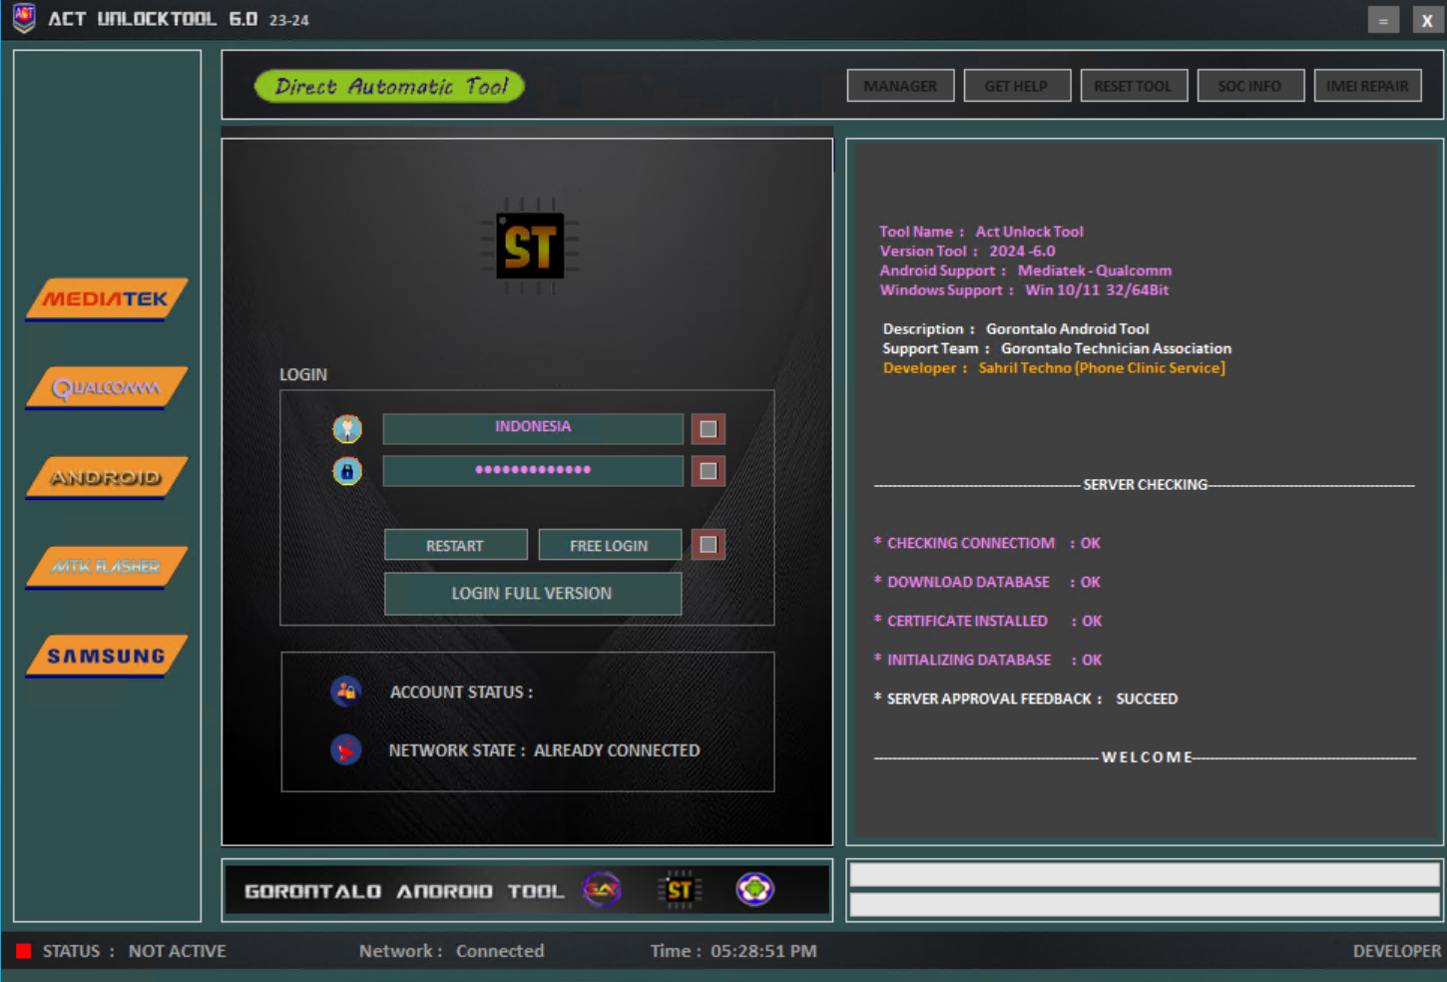This screenshot has width=1447, height=982.
Task: Click 'Sahril Techno [Phone Clinic Service]' text
Action: pyautogui.click(x=1102, y=368)
